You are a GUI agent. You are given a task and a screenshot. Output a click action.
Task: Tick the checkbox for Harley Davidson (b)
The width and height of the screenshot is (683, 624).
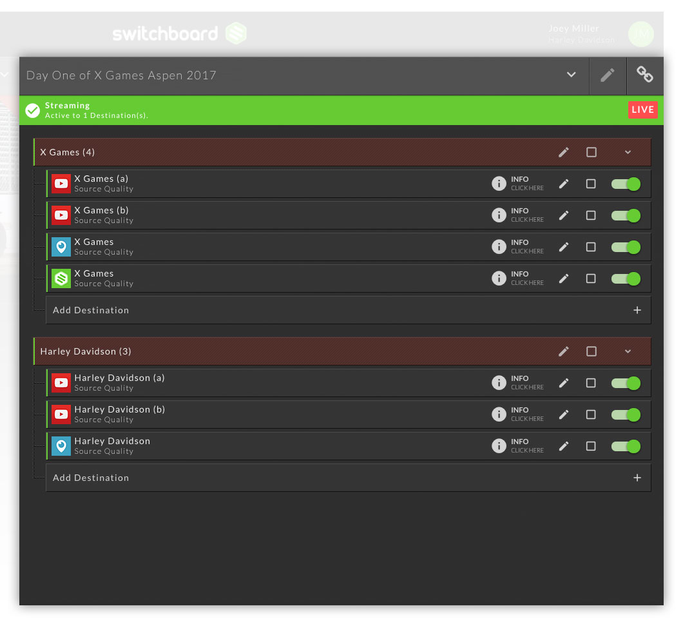tap(591, 414)
